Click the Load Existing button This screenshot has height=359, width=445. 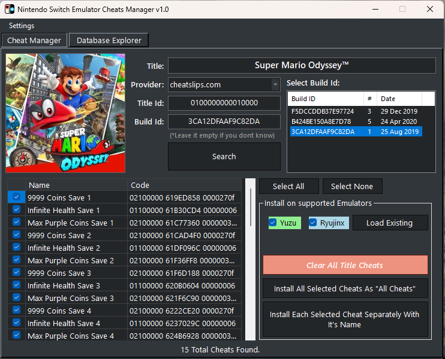(390, 223)
